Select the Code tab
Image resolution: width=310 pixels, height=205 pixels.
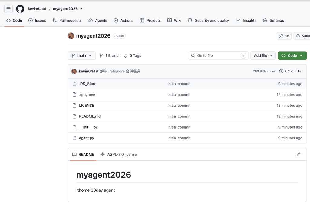pos(14,20)
